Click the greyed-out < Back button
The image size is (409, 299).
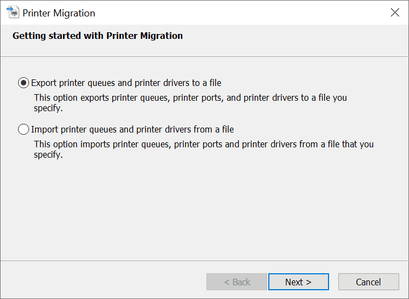click(x=237, y=282)
